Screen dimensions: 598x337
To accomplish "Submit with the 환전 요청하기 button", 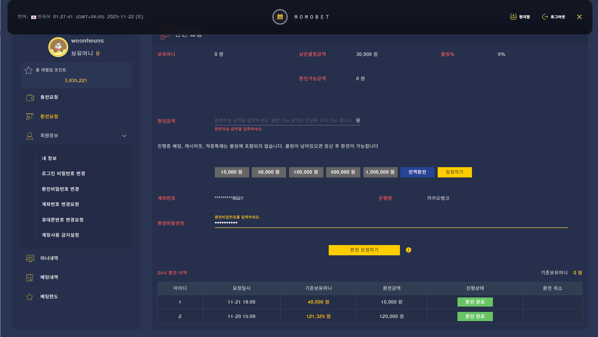I will click(364, 250).
